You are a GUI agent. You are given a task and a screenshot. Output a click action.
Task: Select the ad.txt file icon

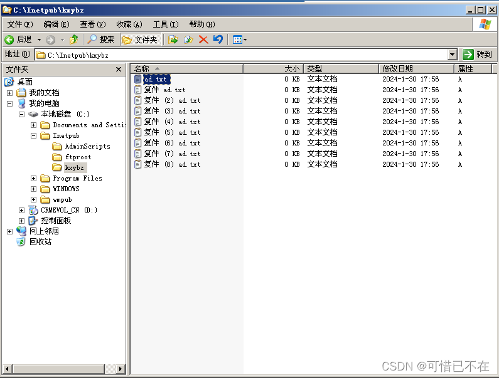pos(138,79)
